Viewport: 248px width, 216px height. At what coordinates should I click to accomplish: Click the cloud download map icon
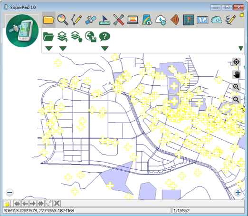[x=161, y=20]
